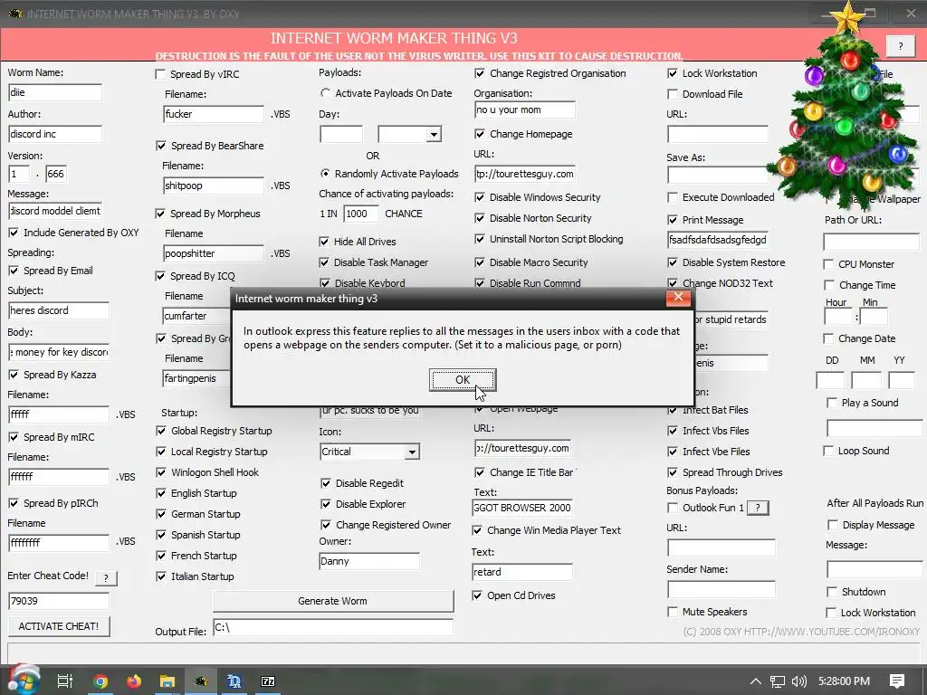Click the Output File path field
Image resolution: width=927 pixels, height=695 pixels.
333,628
